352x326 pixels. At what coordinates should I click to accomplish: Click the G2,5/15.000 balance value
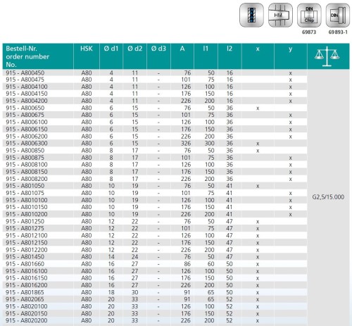pos(328,197)
